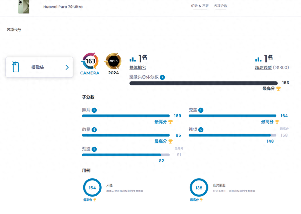Click the 154 人像 score circle
Viewport: 301px width, 214px height.
coord(92,187)
